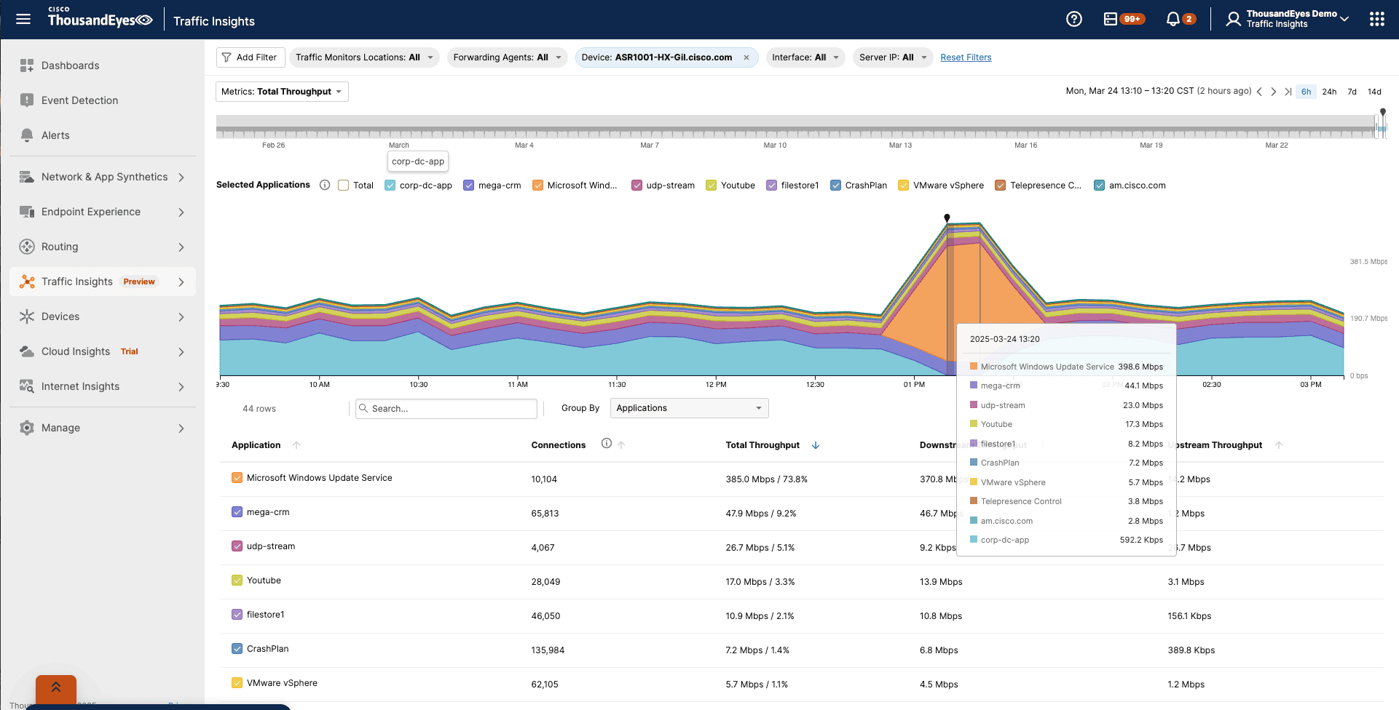
Task: Switch time range to 24h
Action: coord(1329,92)
